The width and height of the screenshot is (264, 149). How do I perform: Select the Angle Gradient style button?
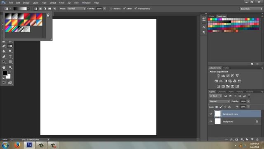45,9
